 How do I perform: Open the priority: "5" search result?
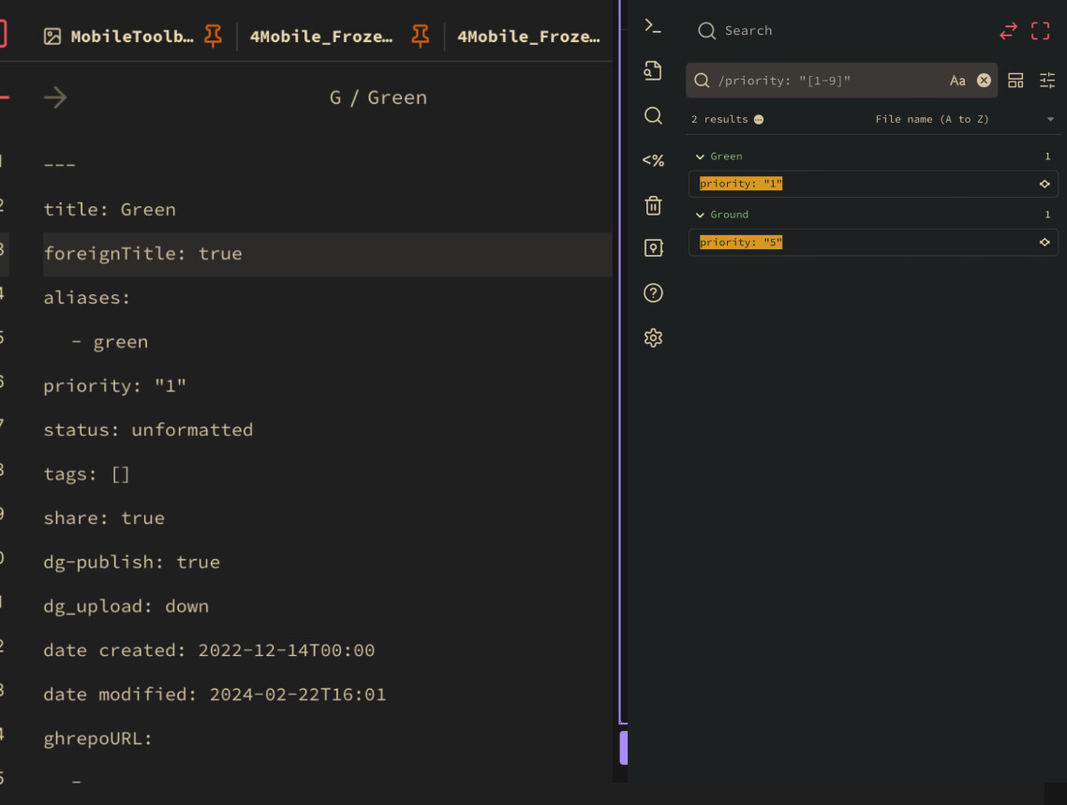873,242
